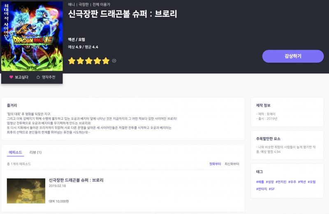Click the third rating star
The width and height of the screenshot is (329, 214).
pos(89,61)
